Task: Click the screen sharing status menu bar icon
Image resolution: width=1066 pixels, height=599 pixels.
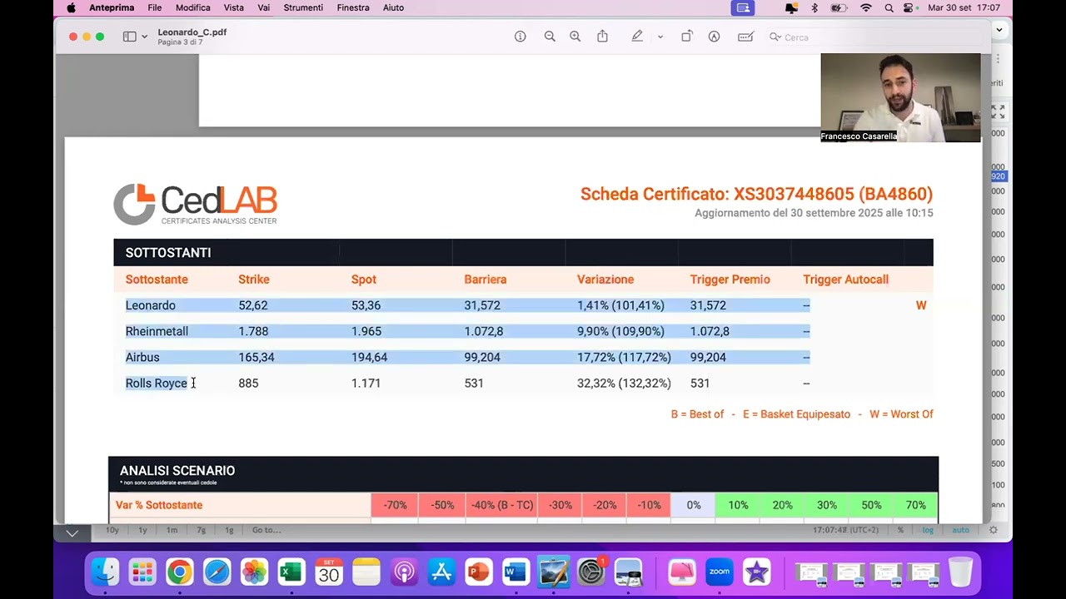Action: (x=743, y=7)
